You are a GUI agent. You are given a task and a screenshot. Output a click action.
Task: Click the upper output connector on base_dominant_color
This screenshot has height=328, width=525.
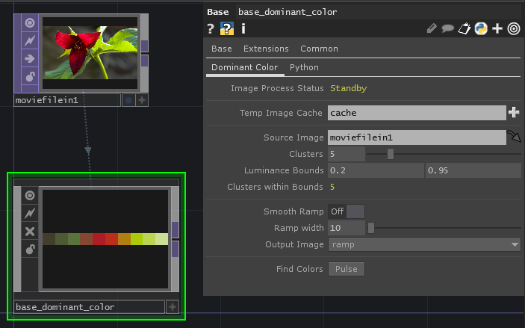pyautogui.click(x=175, y=230)
